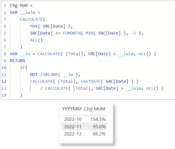Click the Chg MoM column header

point(95,109)
